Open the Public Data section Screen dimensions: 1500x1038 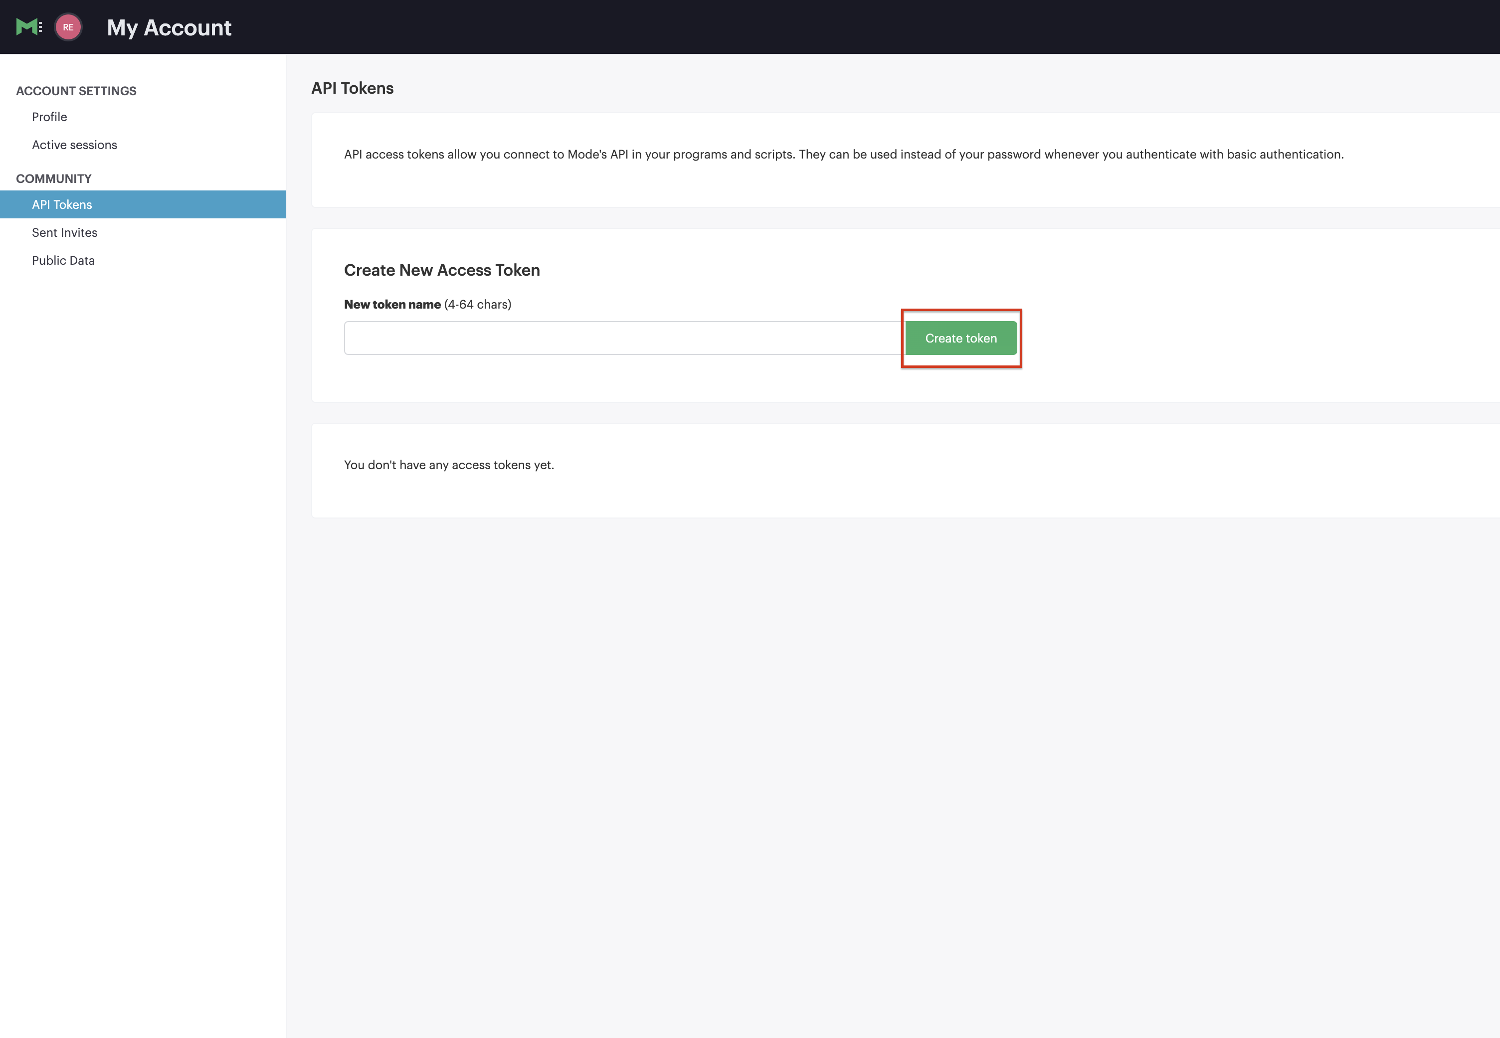pos(63,261)
